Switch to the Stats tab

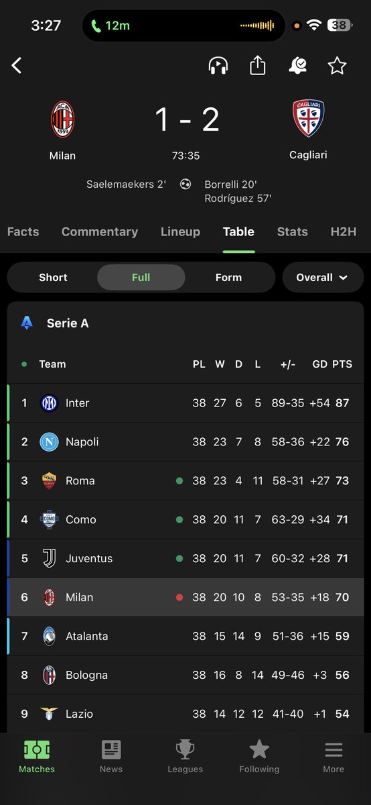[293, 231]
